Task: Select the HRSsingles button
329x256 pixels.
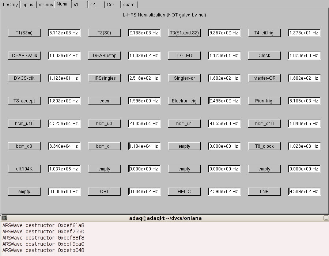Action: [104, 78]
